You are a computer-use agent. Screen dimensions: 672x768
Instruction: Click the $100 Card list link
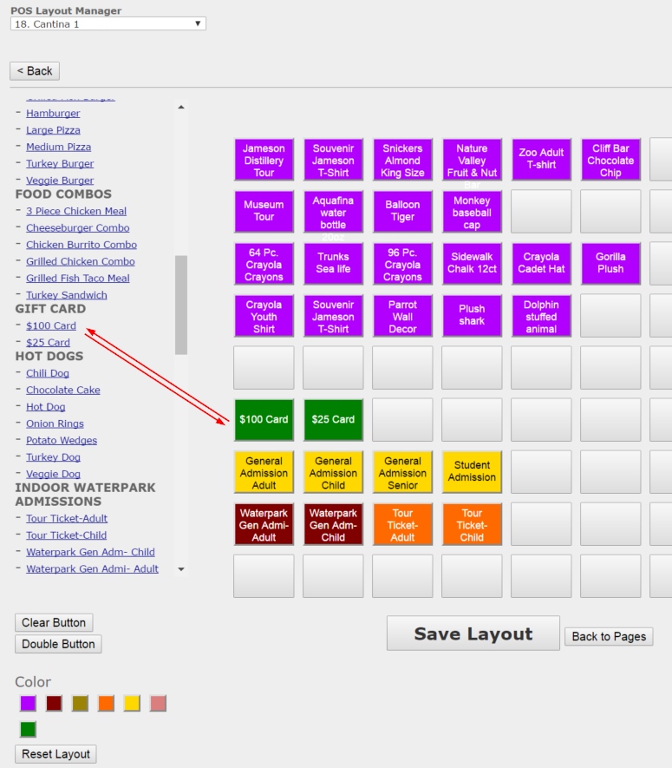(51, 325)
